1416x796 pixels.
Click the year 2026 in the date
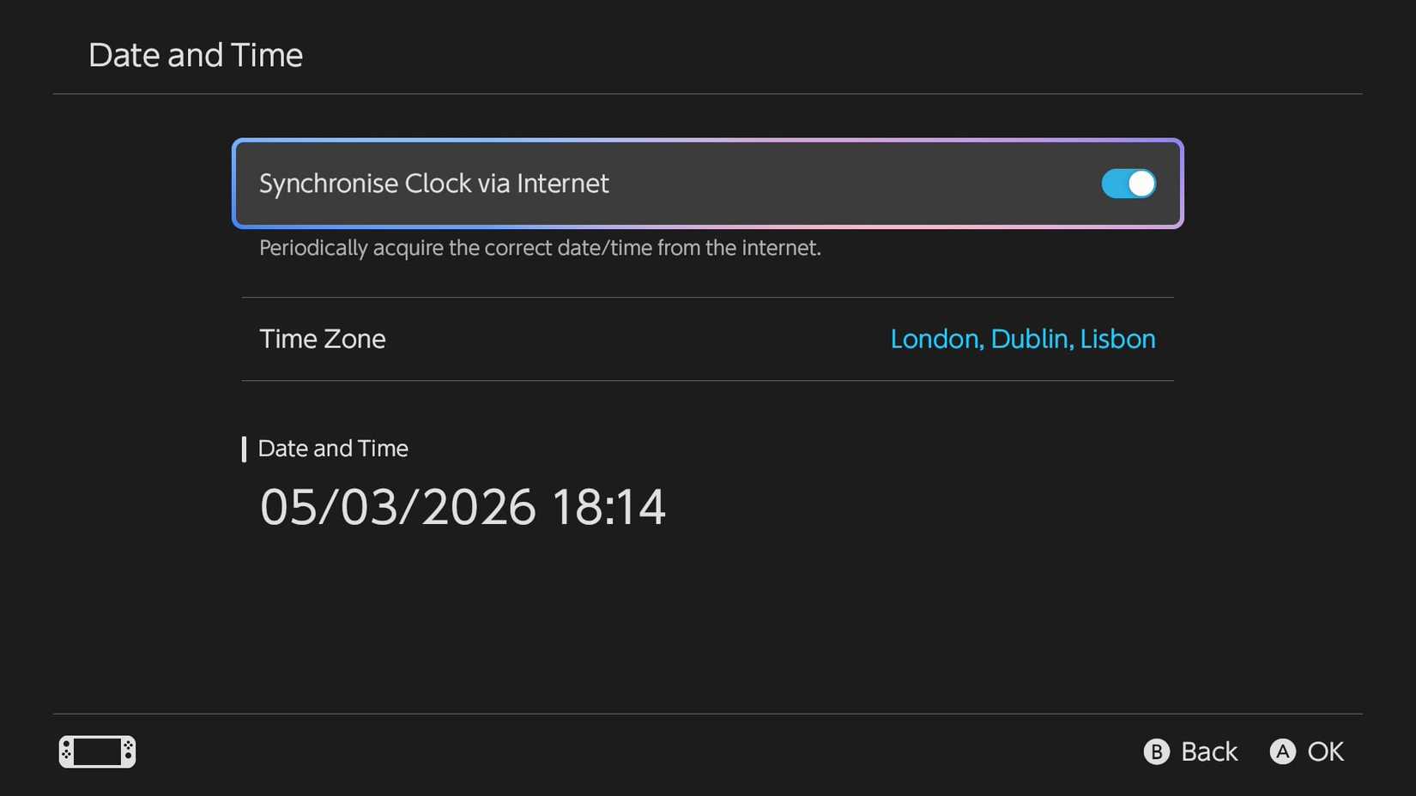[479, 506]
